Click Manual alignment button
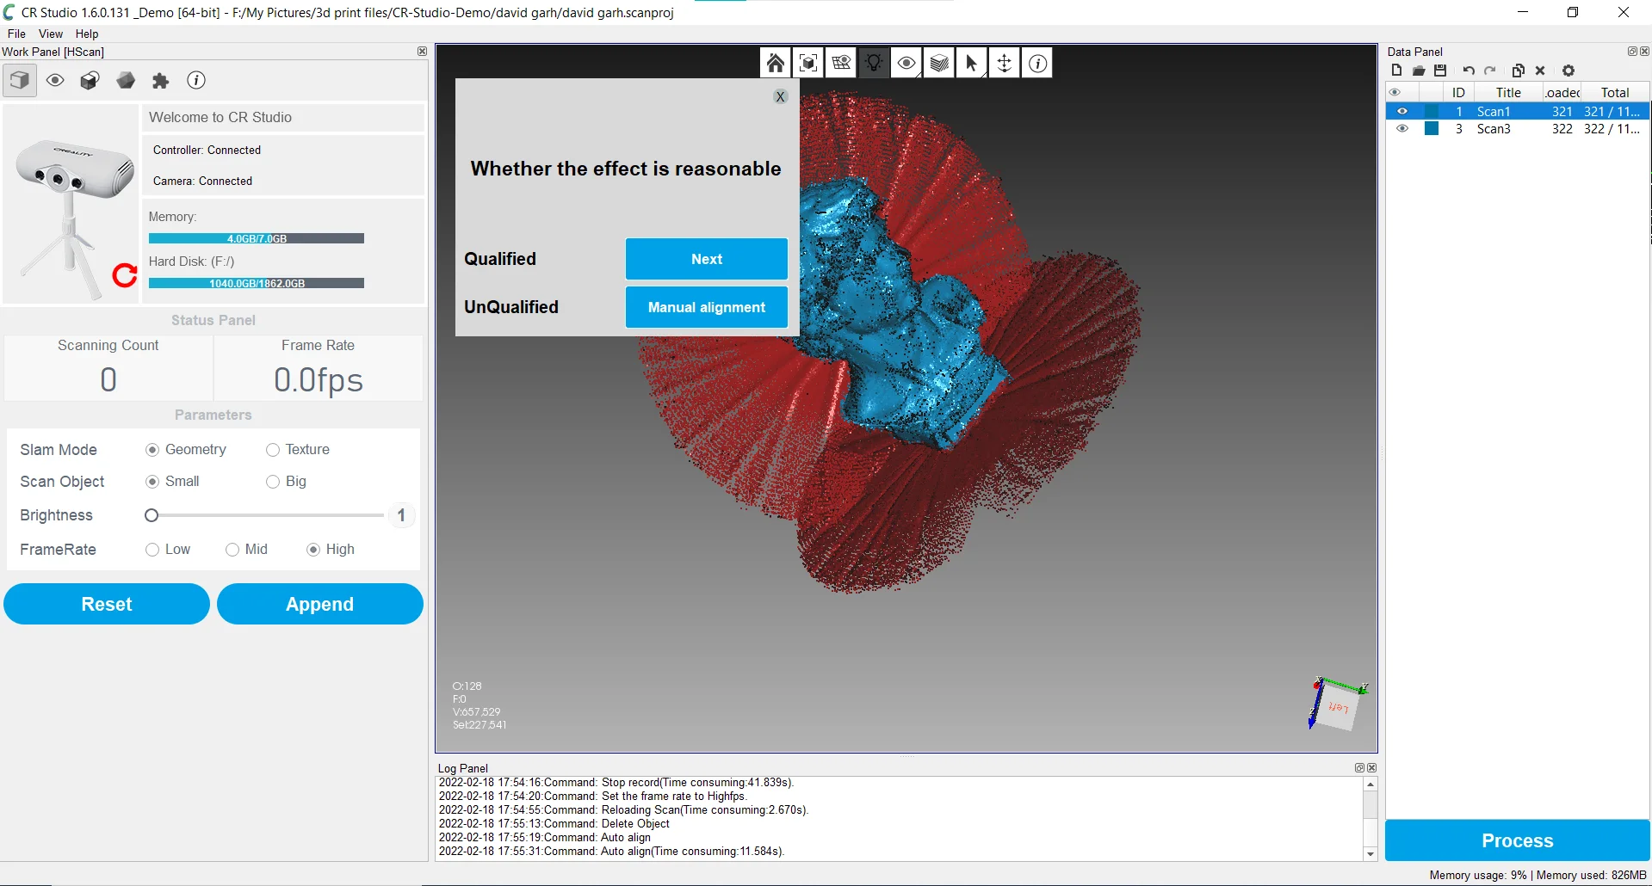 tap(707, 307)
